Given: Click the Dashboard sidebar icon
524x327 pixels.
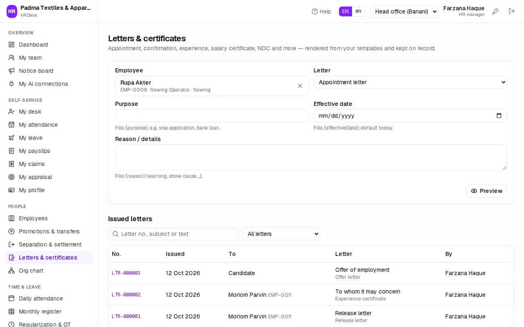Looking at the screenshot, I should [11, 45].
